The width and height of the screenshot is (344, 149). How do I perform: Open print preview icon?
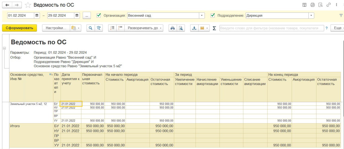(181, 28)
